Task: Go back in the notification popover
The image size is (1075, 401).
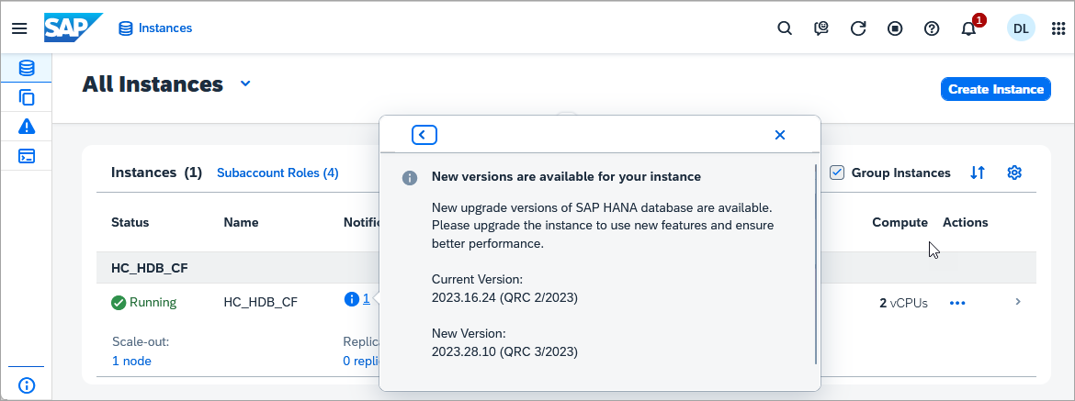Action: tap(424, 135)
